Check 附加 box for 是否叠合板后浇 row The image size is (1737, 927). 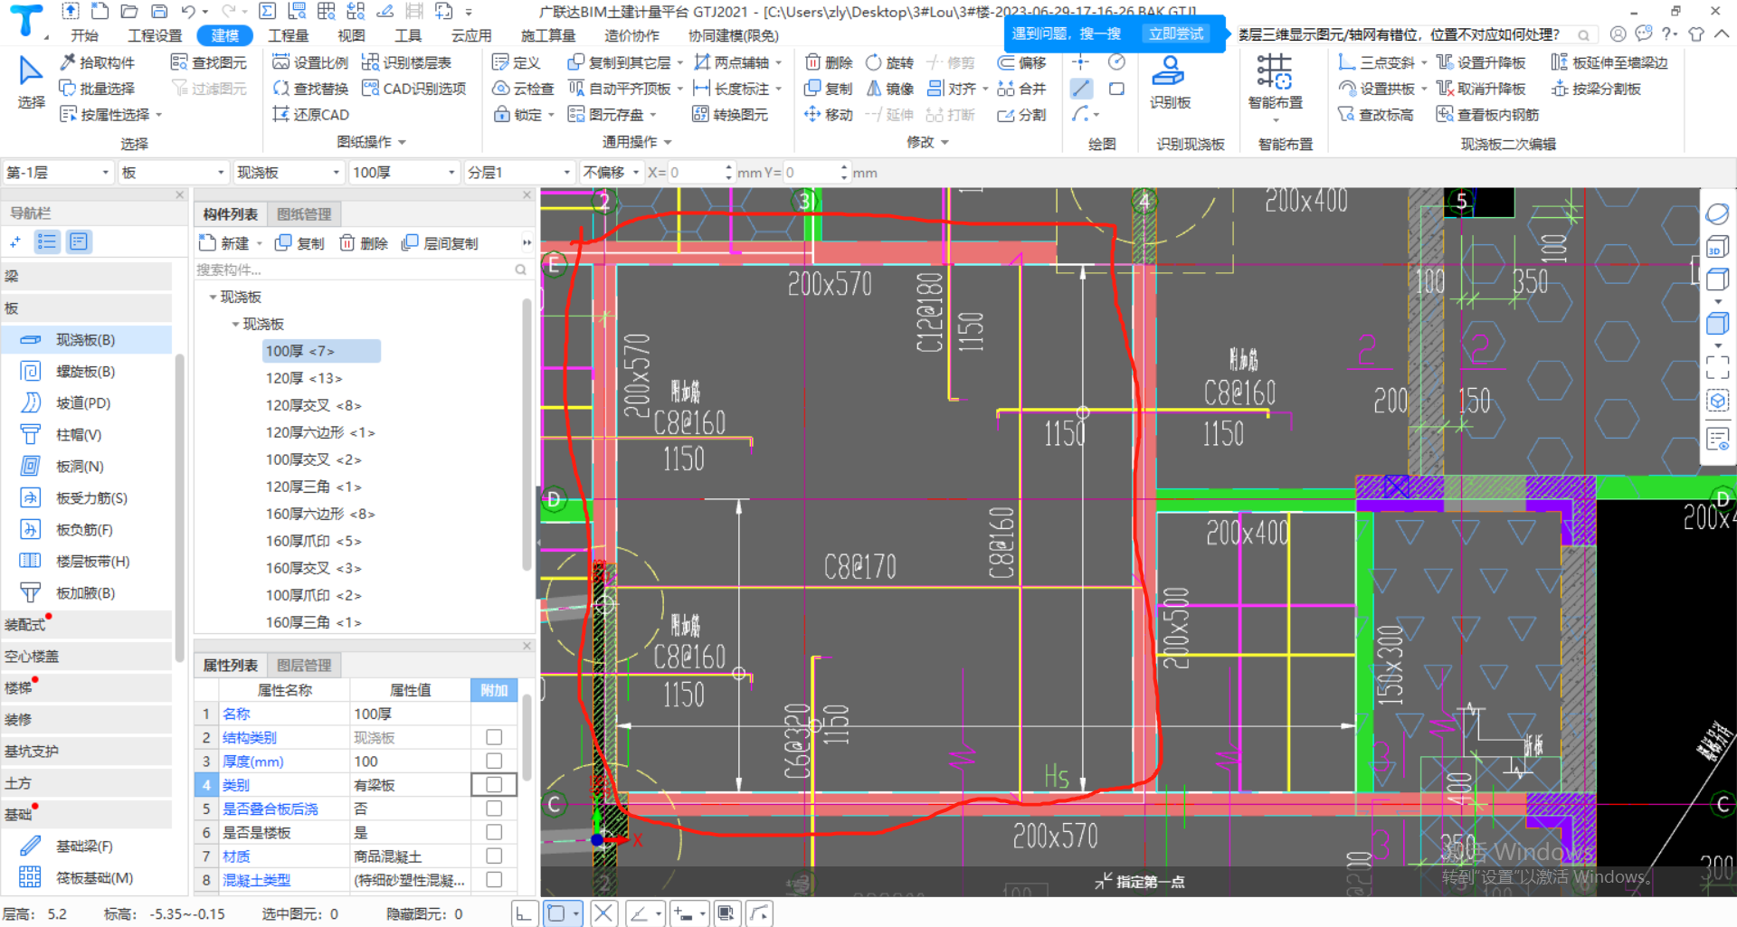(494, 808)
